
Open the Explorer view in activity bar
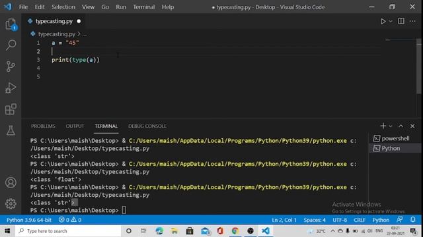[x=11, y=24]
